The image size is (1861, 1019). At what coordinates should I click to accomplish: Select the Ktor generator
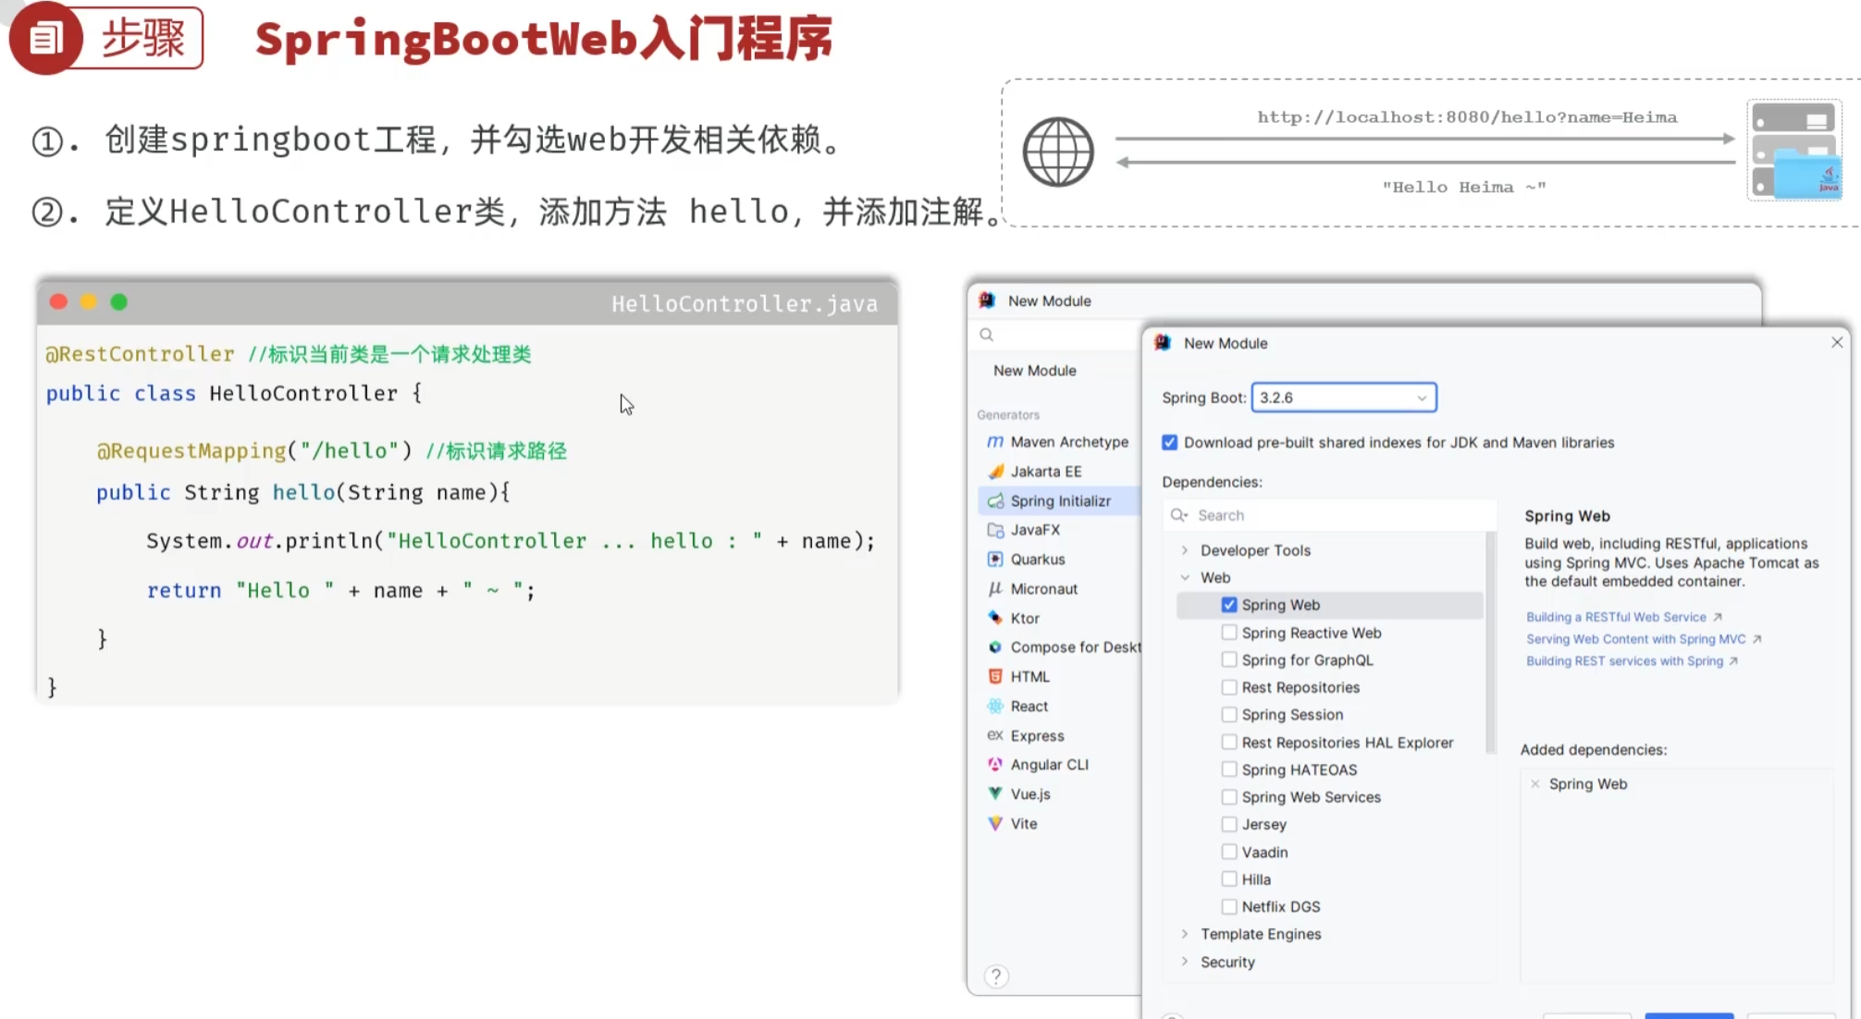(1025, 618)
